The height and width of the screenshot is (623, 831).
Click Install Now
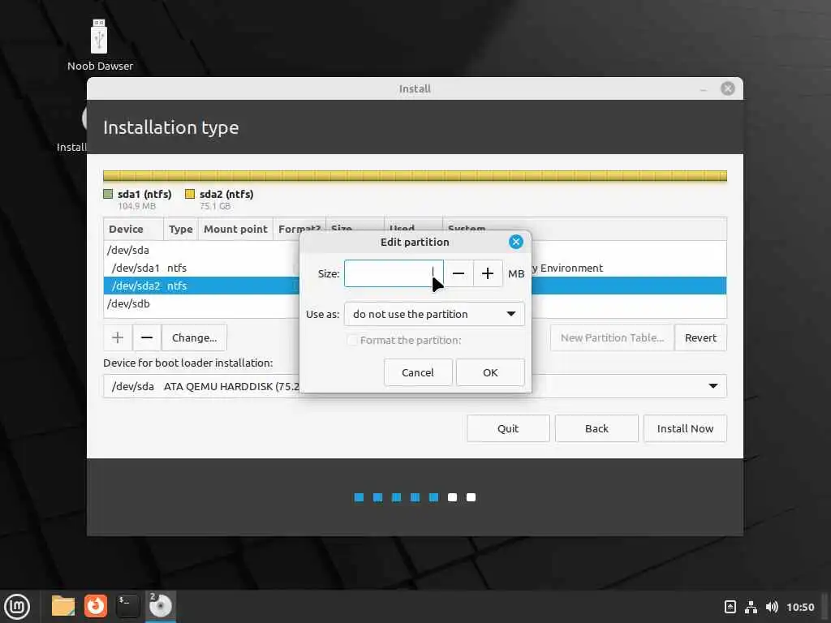tap(685, 428)
